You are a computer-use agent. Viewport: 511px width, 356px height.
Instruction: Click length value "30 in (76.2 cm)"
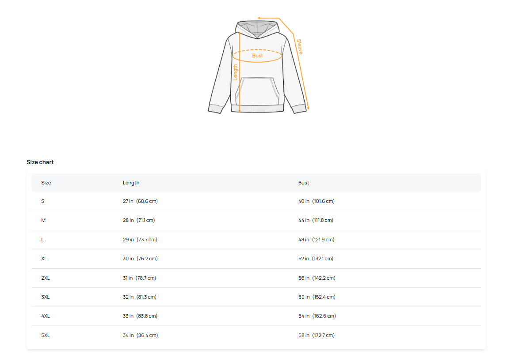pyautogui.click(x=140, y=259)
